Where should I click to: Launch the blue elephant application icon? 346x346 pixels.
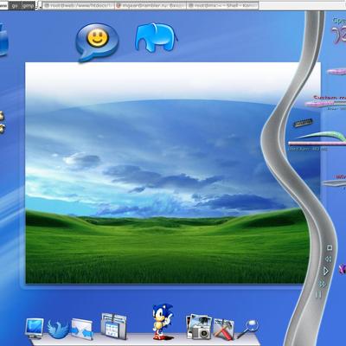pos(156,37)
